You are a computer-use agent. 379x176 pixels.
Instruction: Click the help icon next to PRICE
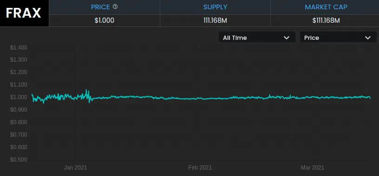coord(115,7)
